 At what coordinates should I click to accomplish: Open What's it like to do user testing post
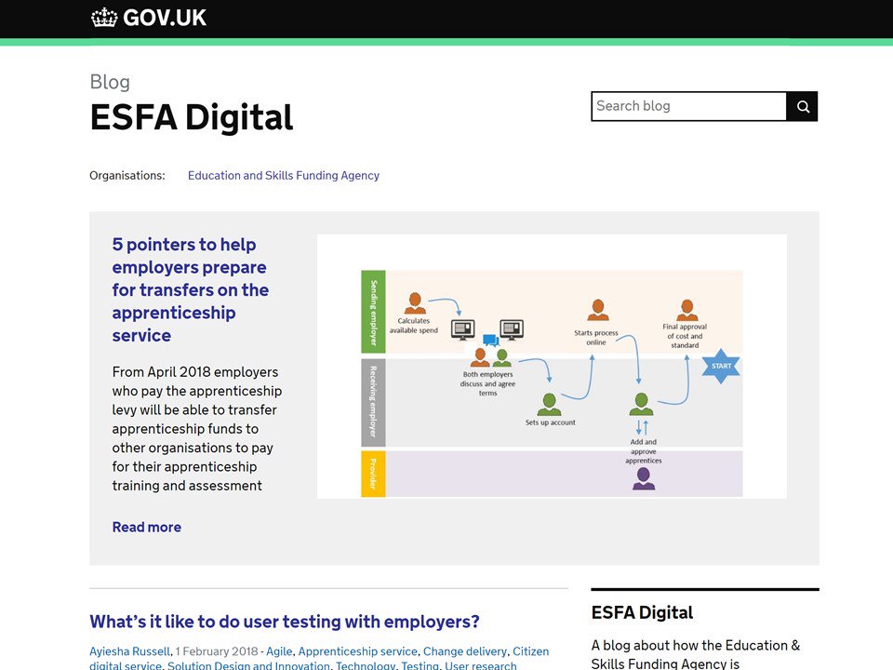[285, 621]
